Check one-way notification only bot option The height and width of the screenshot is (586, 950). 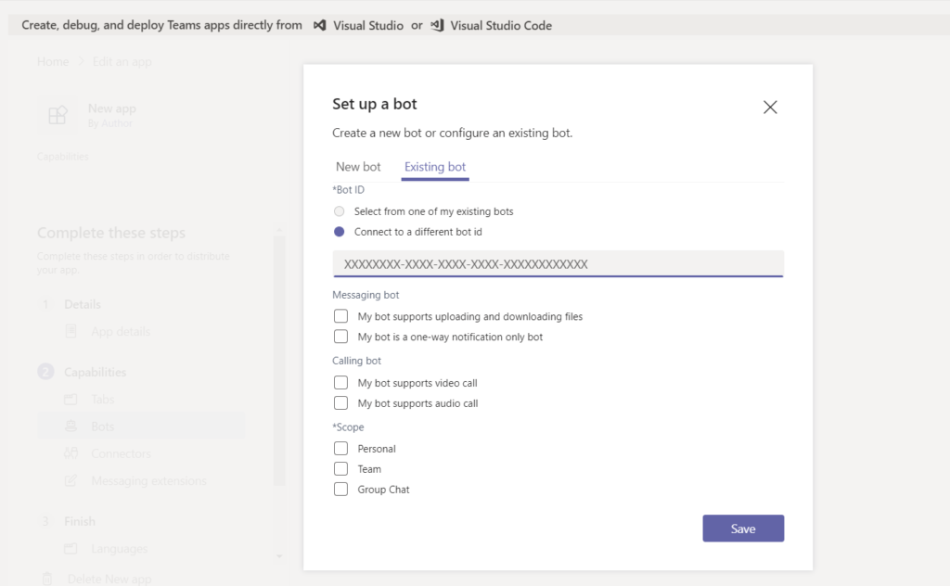tap(340, 337)
